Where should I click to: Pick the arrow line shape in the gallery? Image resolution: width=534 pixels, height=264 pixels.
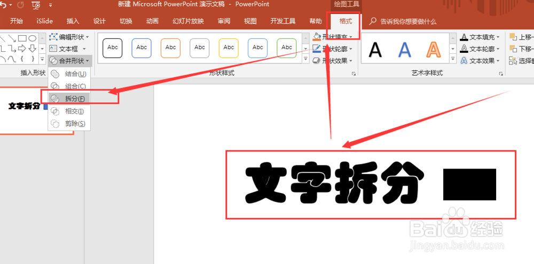pyautogui.click(x=12, y=38)
